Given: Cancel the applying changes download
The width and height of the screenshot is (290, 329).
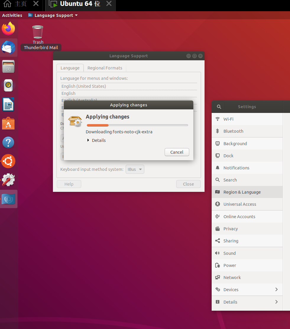Looking at the screenshot, I should pyautogui.click(x=177, y=152).
